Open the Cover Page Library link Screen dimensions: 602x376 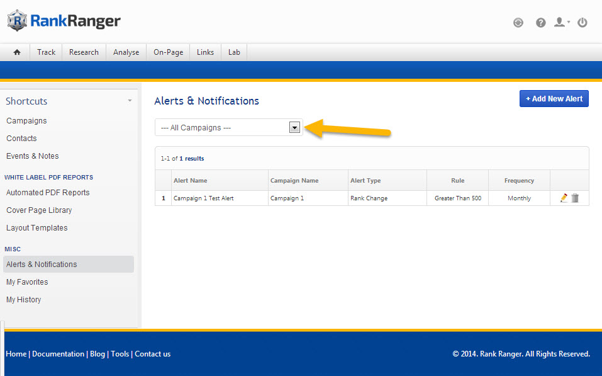coord(39,210)
